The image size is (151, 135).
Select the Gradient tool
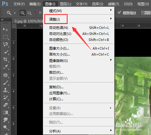tap(5, 112)
